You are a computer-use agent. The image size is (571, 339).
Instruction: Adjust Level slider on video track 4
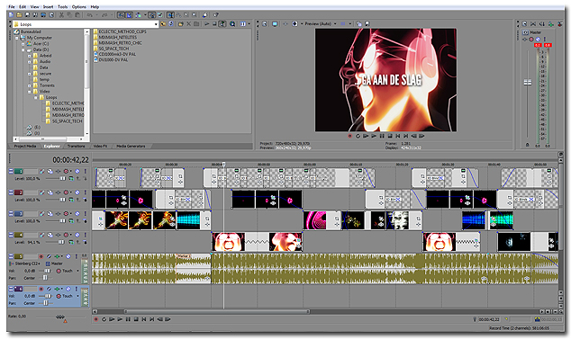coord(61,242)
